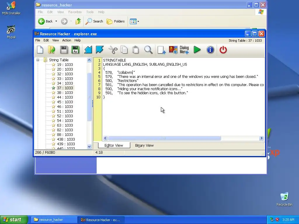This screenshot has width=299, height=224.
Task: Click the "Restrictions" string on line 6
Action: click(128, 80)
